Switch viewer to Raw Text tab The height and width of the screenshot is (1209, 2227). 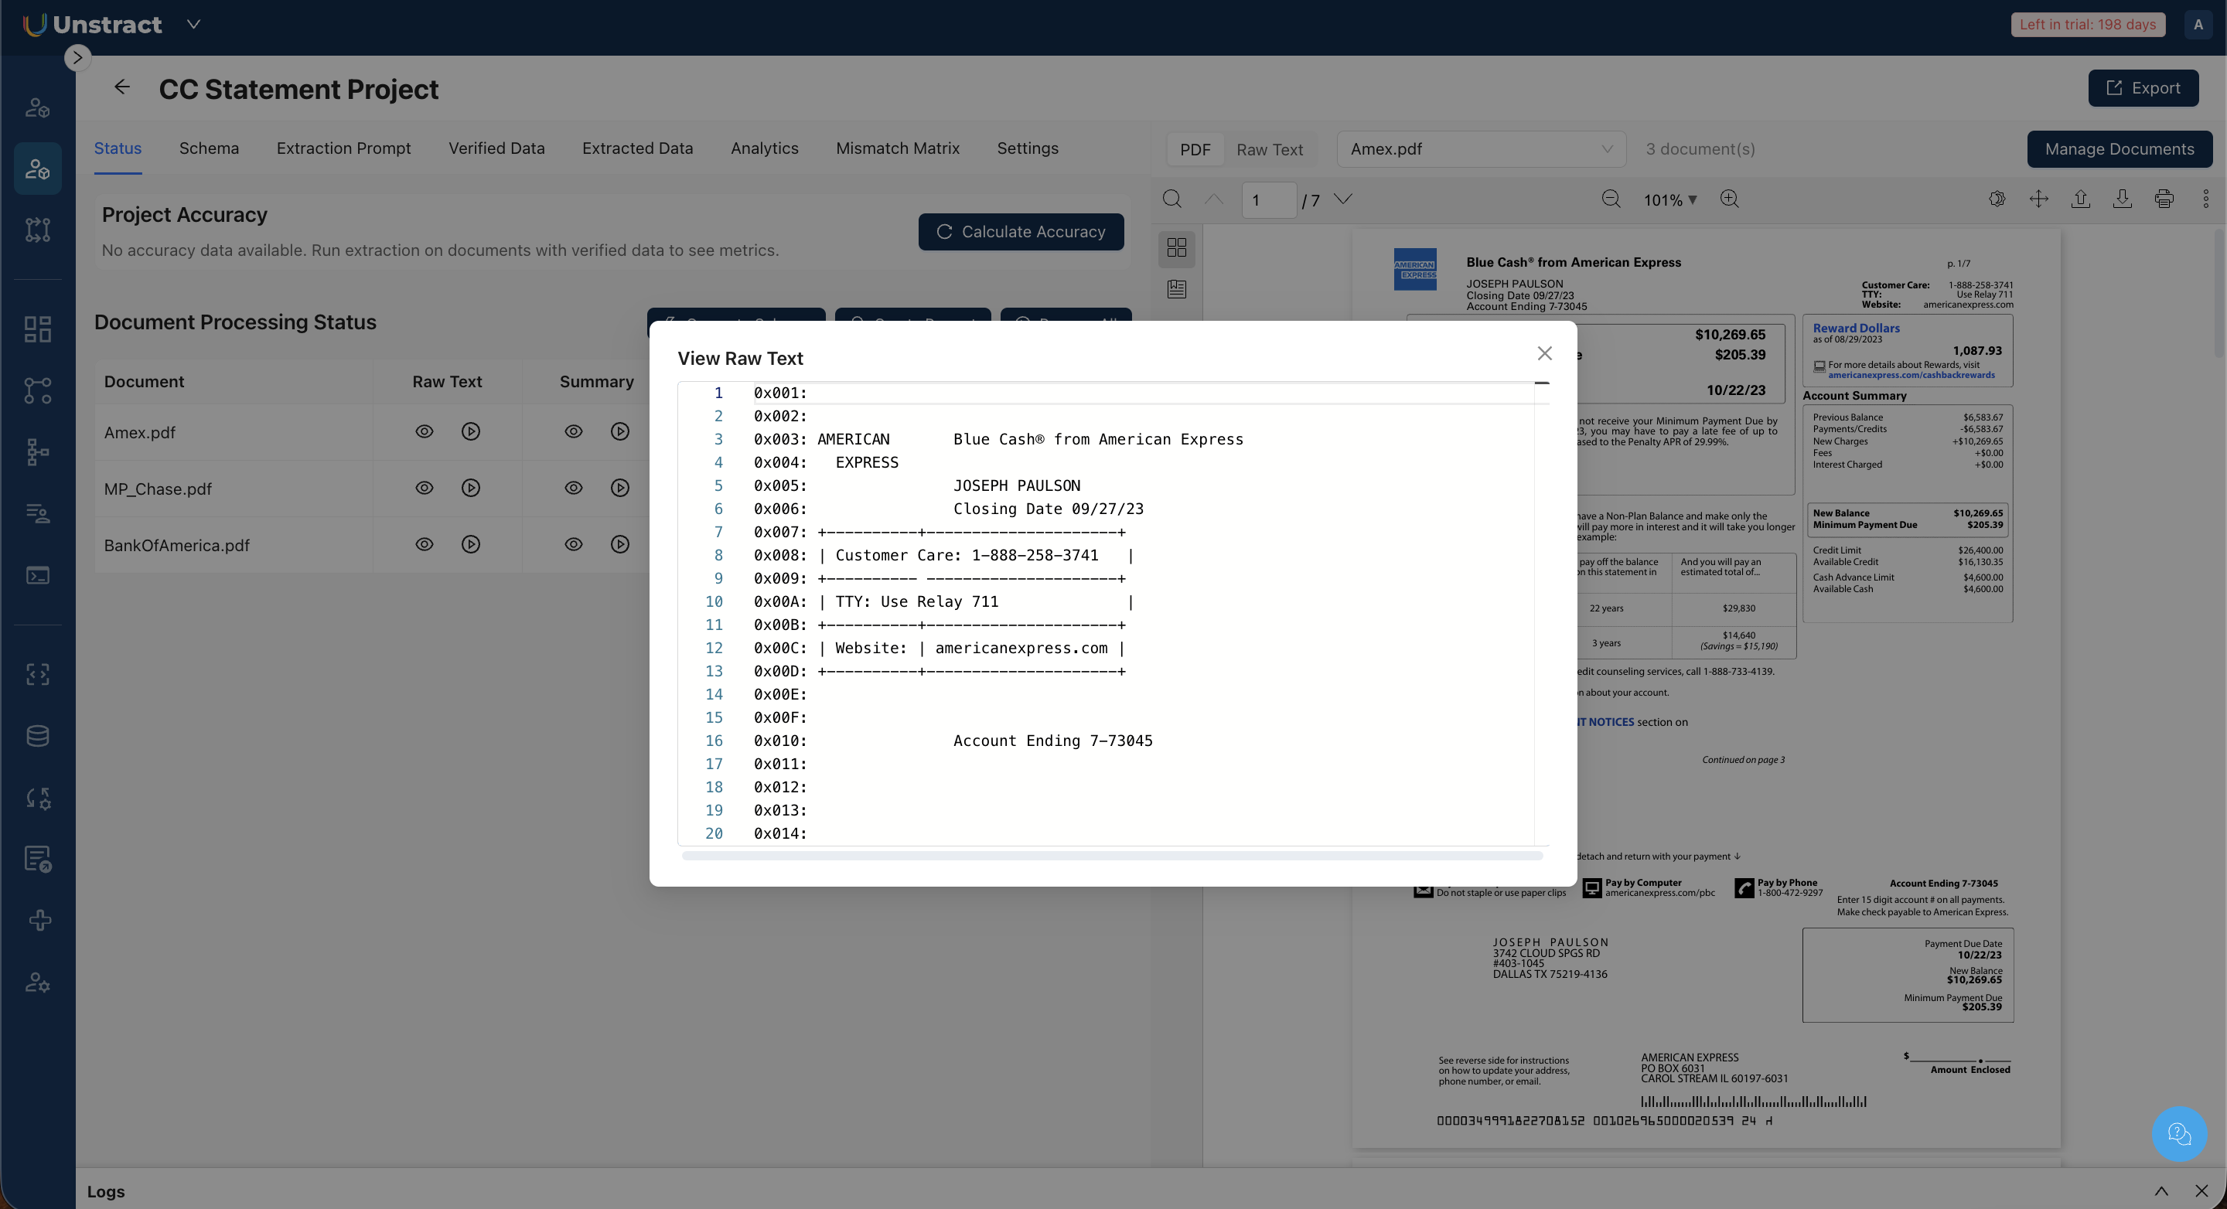point(1269,149)
